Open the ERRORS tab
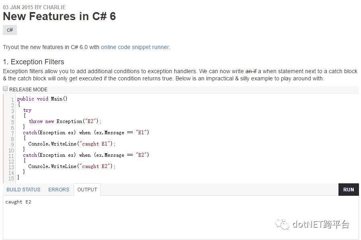The image size is (361, 240). coord(59,190)
